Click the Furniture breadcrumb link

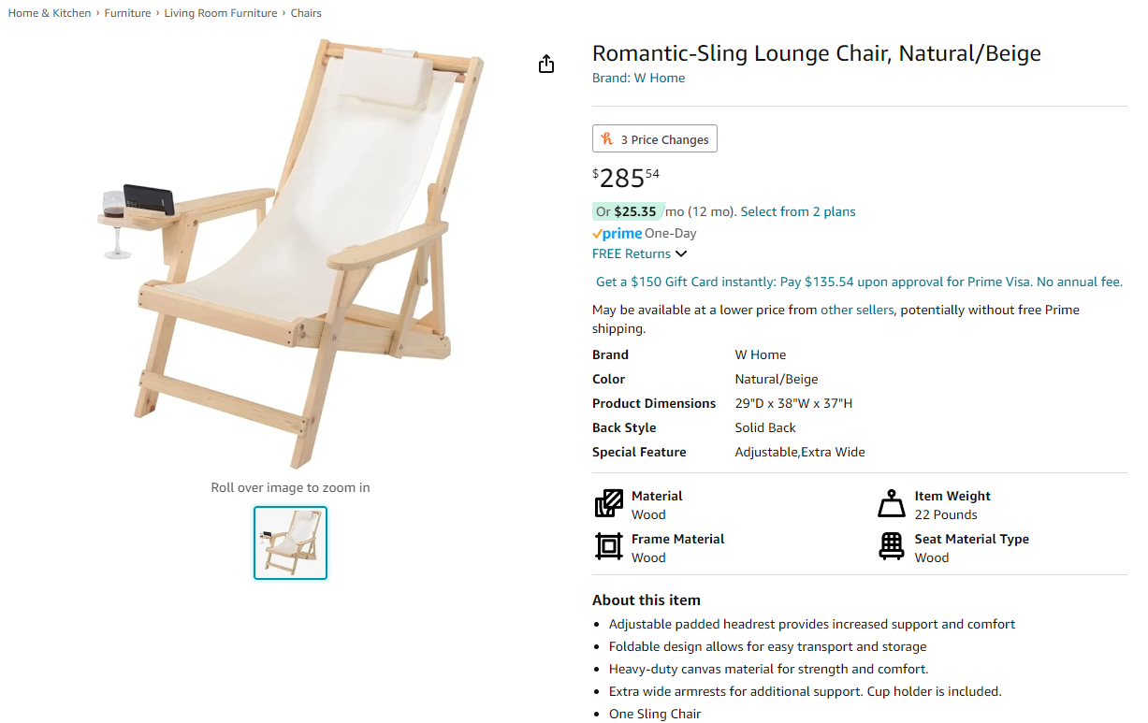pos(127,13)
